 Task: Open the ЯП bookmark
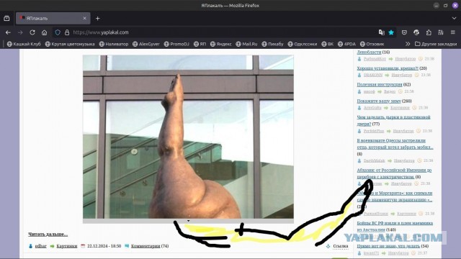point(200,44)
